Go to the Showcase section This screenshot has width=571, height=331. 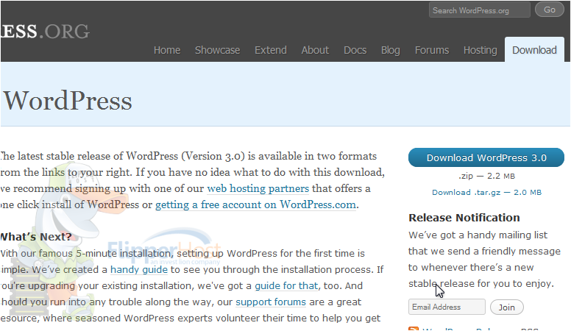point(217,50)
